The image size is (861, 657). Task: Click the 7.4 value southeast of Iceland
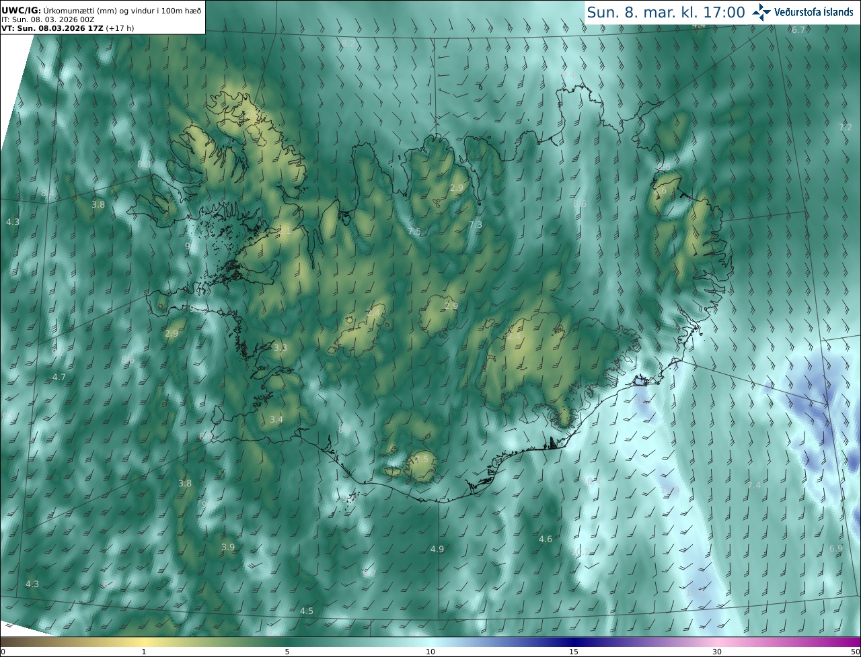click(755, 486)
